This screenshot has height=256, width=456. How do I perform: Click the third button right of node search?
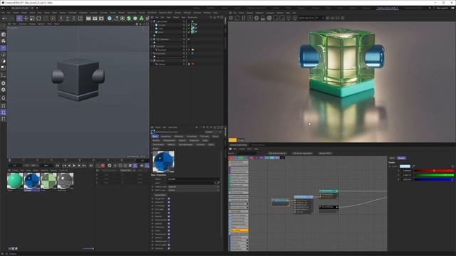[325, 154]
